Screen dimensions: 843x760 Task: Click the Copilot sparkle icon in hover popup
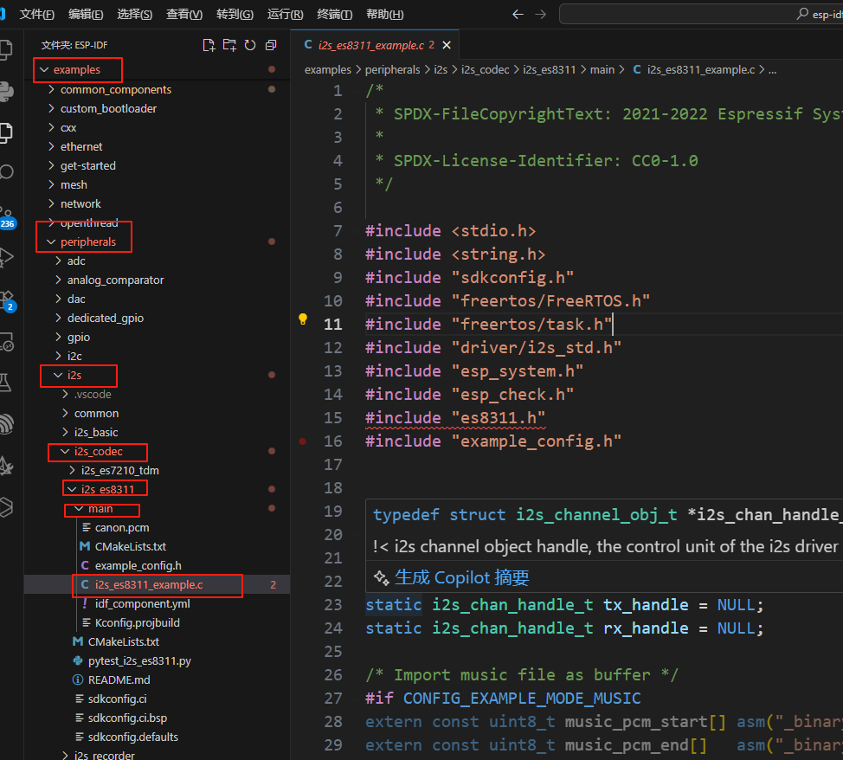coord(381,578)
